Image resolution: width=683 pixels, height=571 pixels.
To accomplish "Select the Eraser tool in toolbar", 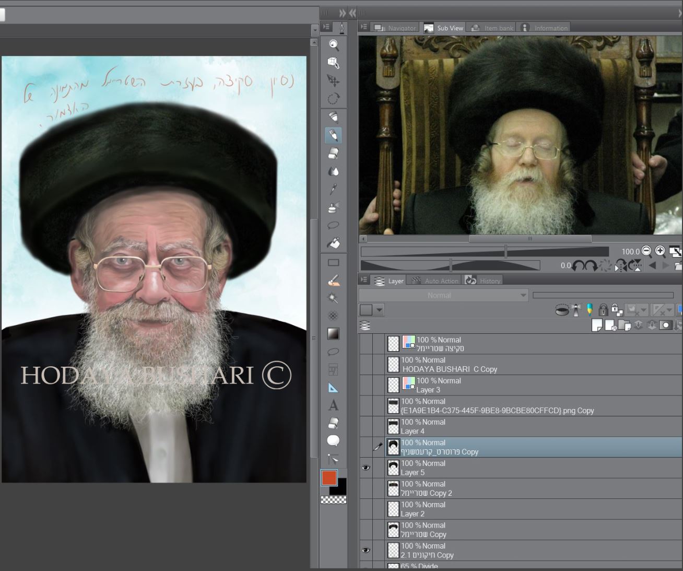I will tap(334, 153).
